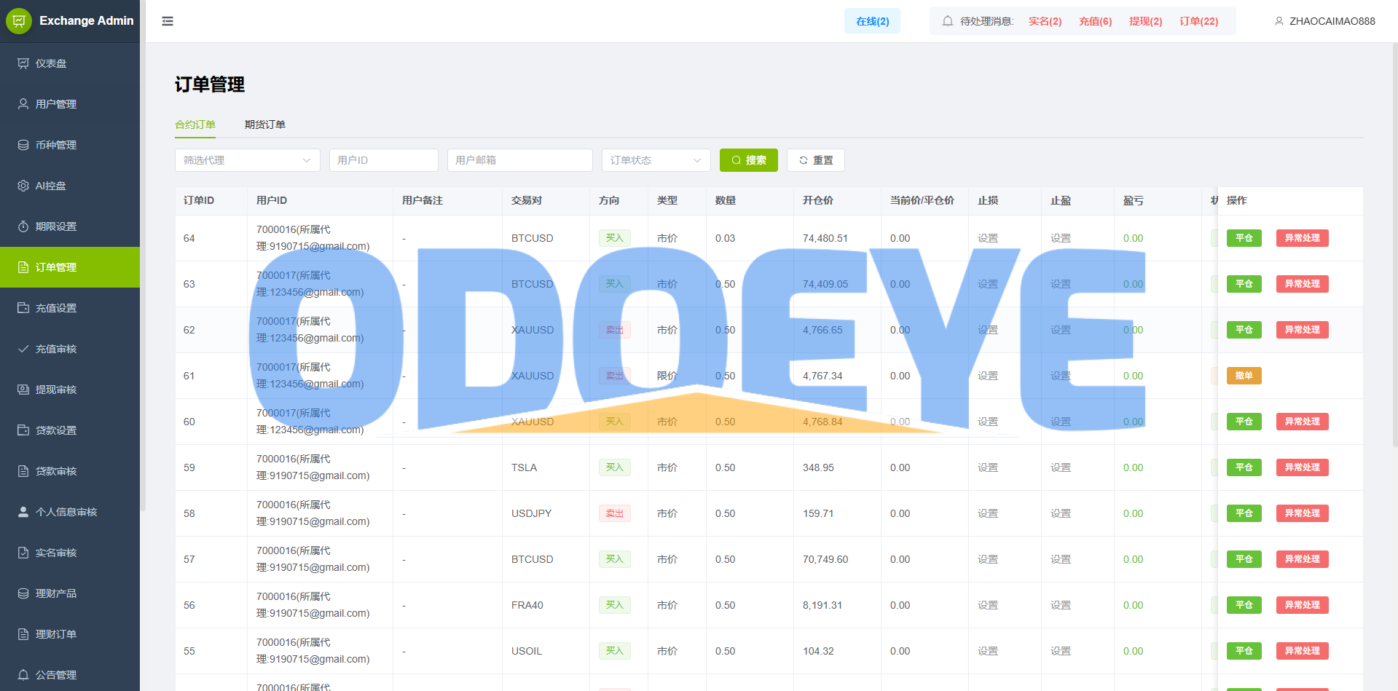This screenshot has width=1398, height=691.
Task: Open user profile icon beside ZHAOCAIMAO888
Action: tap(1279, 21)
